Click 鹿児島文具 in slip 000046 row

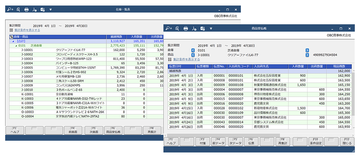[261, 127]
